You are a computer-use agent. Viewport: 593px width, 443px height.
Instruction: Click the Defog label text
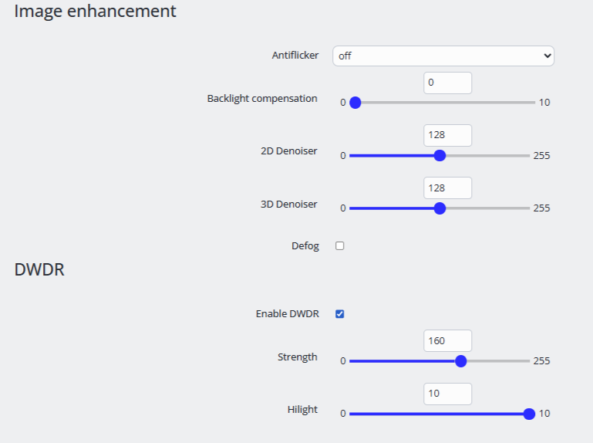(x=305, y=246)
